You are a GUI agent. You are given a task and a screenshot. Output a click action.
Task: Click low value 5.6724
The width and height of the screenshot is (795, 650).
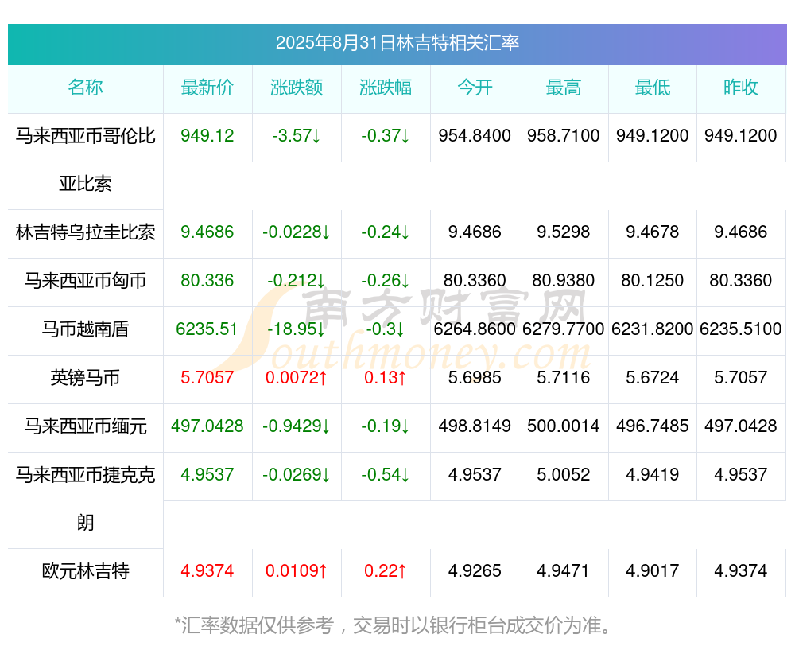(653, 378)
